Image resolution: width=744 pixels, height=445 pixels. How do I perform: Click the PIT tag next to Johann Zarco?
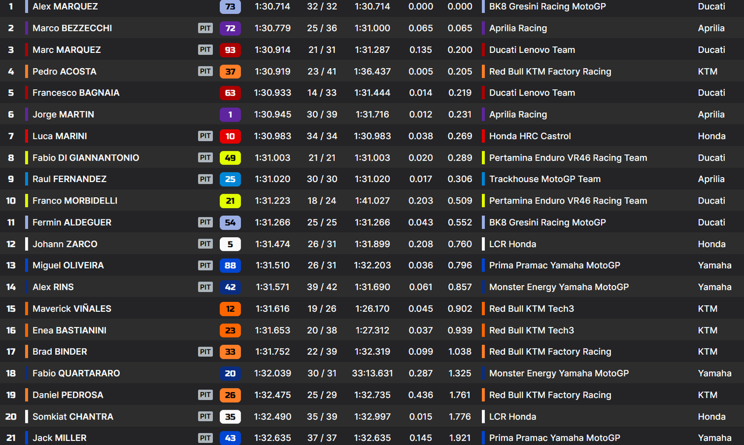click(205, 244)
